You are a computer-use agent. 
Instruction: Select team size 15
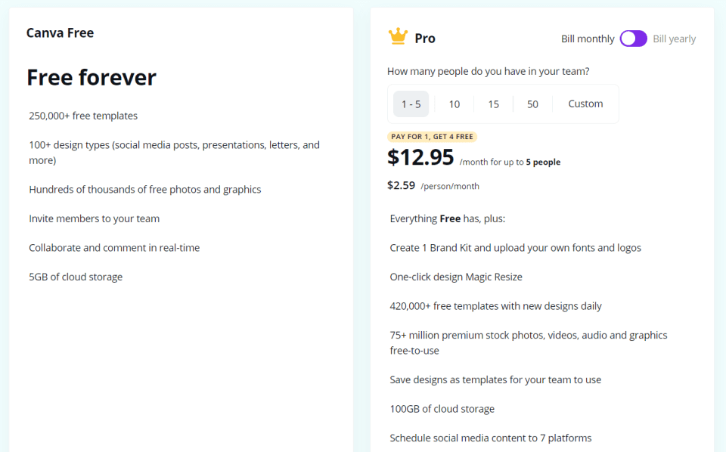pos(493,104)
